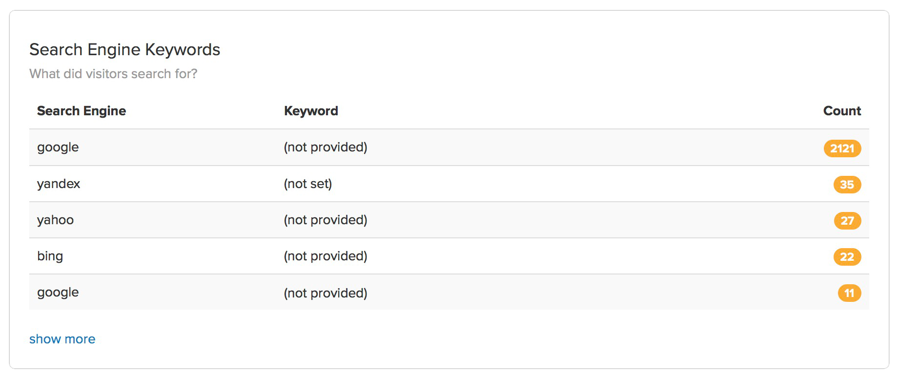Click the orange 11 count badge

(x=850, y=293)
